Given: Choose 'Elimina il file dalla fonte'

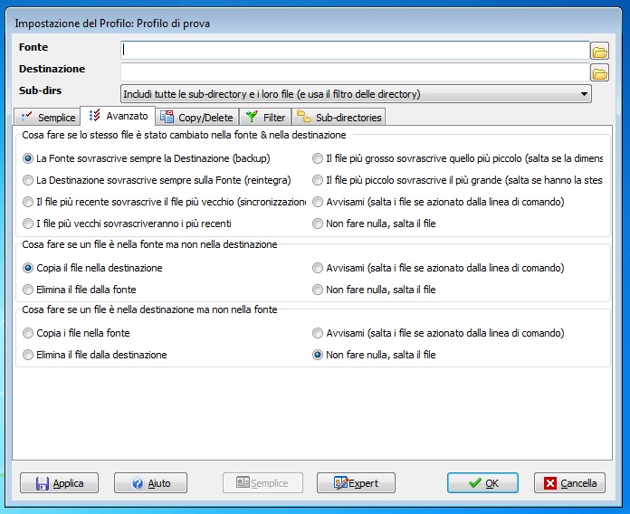Looking at the screenshot, I should point(28,290).
